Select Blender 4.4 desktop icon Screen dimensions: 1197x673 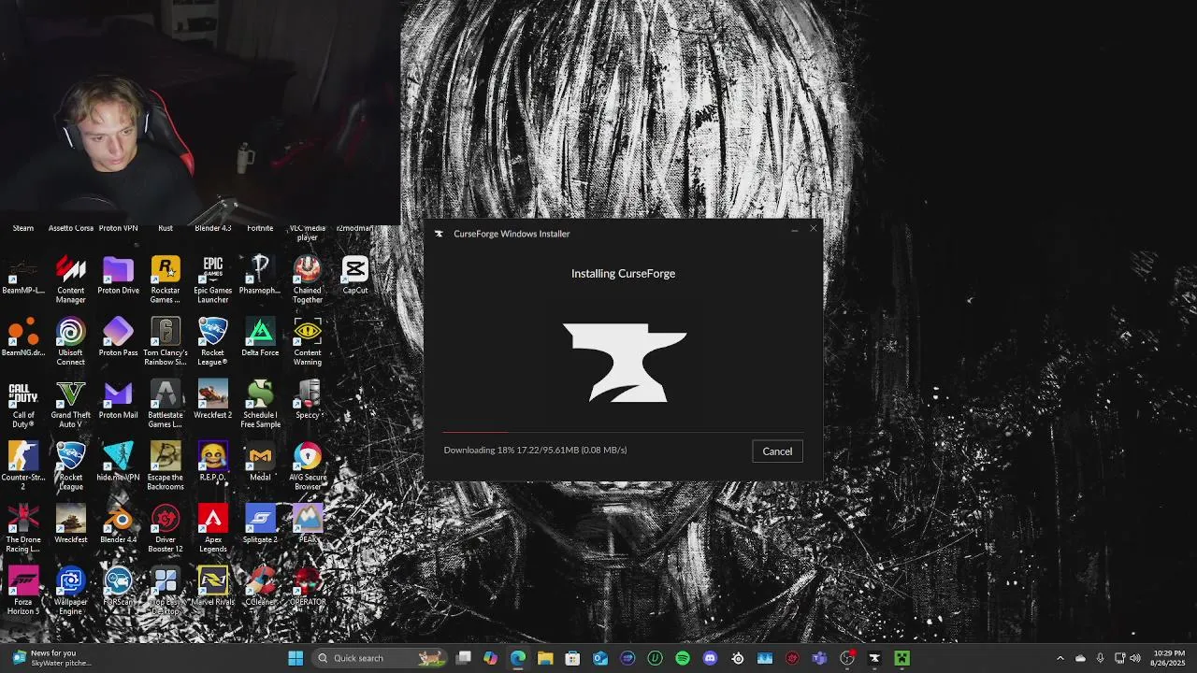118,525
